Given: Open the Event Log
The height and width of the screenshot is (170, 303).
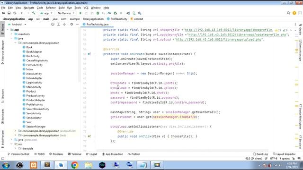Looking at the screenshot, I should [x=260, y=154].
